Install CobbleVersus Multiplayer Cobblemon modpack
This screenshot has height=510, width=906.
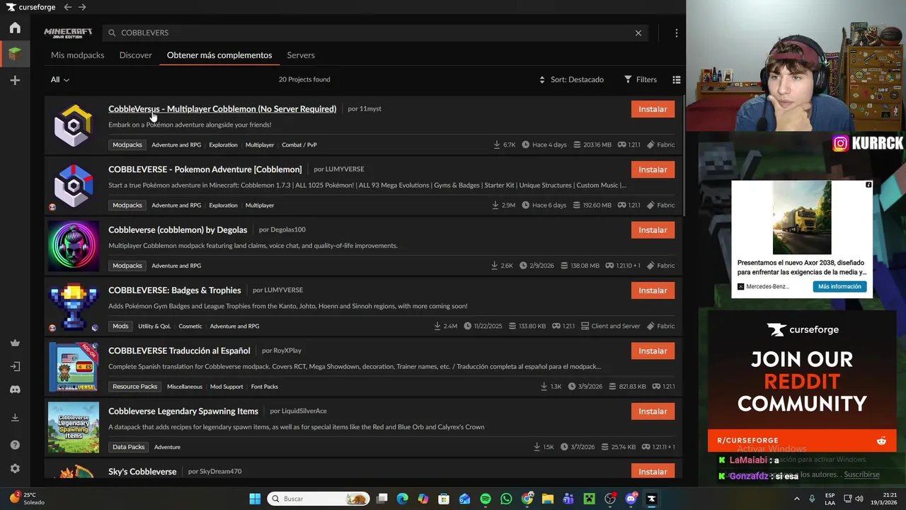pos(653,109)
